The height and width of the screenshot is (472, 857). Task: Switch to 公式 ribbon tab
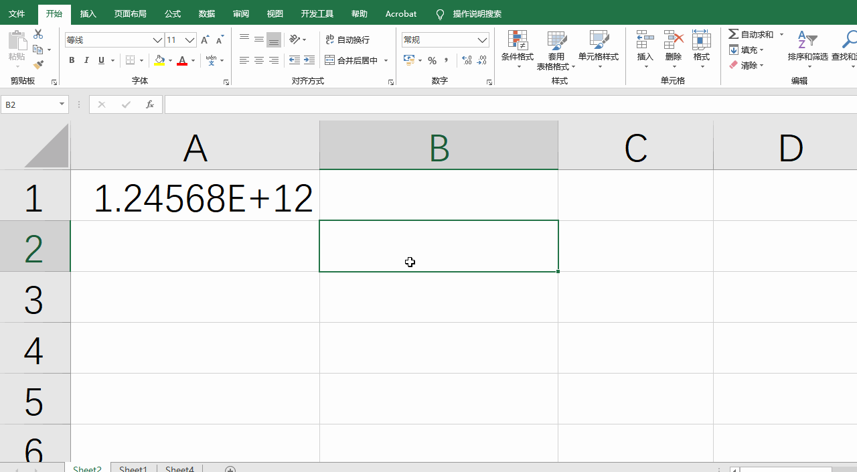[173, 13]
